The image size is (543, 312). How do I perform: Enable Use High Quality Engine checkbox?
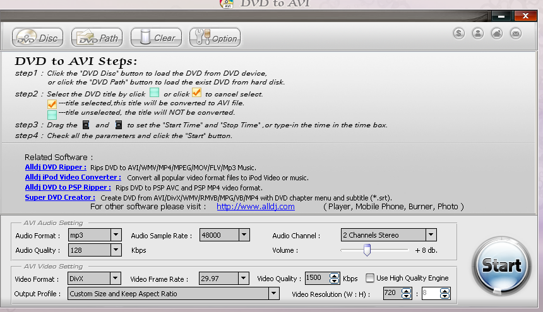370,278
